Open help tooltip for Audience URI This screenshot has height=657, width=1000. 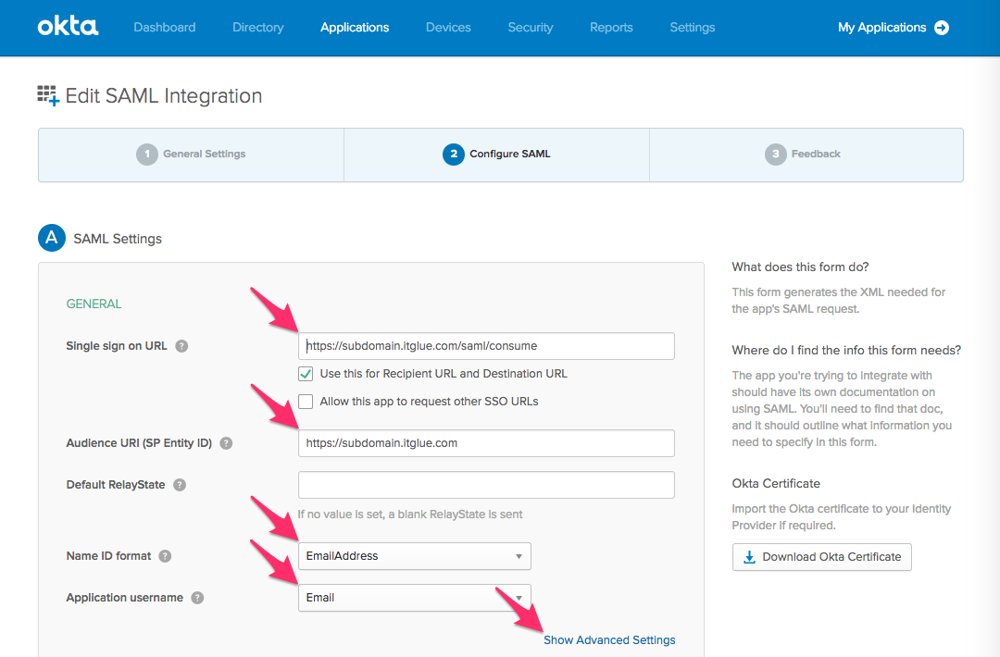(226, 442)
